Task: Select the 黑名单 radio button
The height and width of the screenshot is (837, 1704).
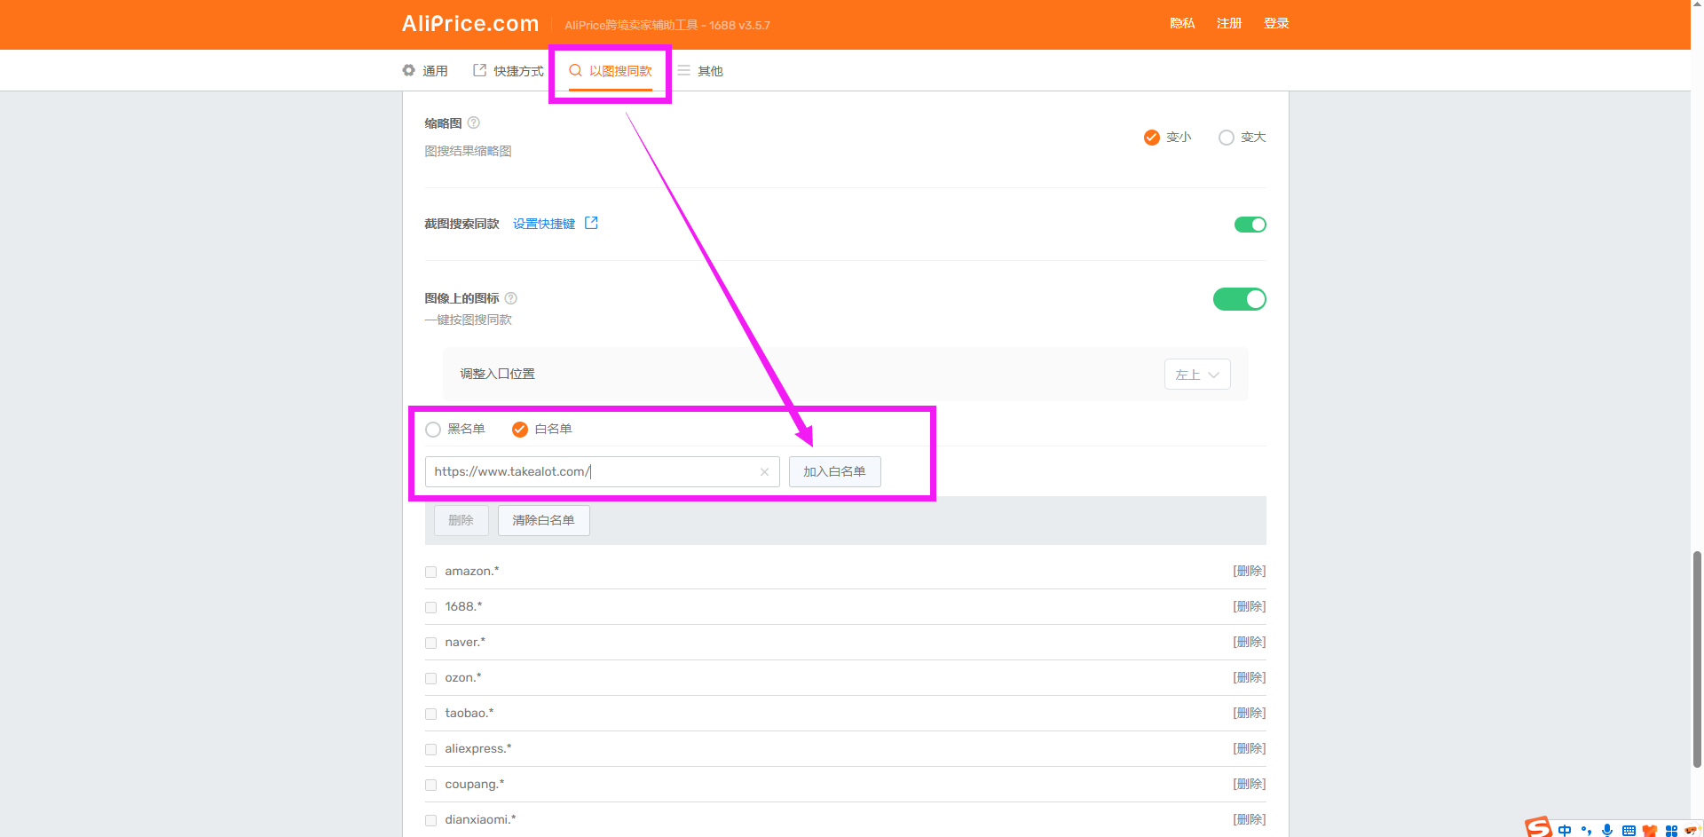Action: (433, 430)
